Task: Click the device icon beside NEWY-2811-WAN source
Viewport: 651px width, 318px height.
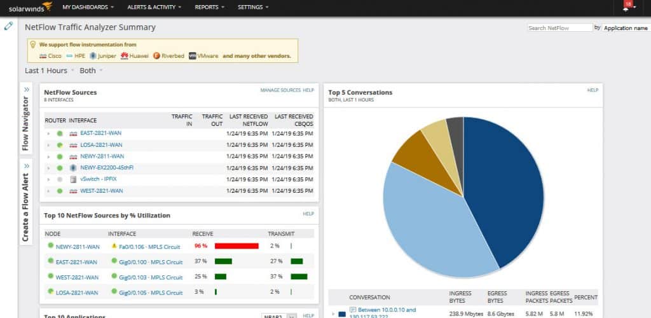Action: point(74,157)
